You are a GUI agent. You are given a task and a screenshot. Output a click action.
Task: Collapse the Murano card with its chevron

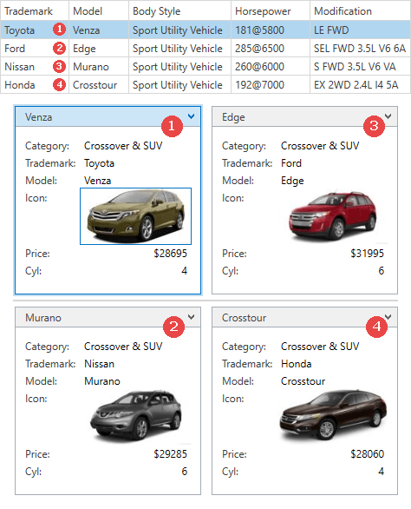(x=192, y=317)
